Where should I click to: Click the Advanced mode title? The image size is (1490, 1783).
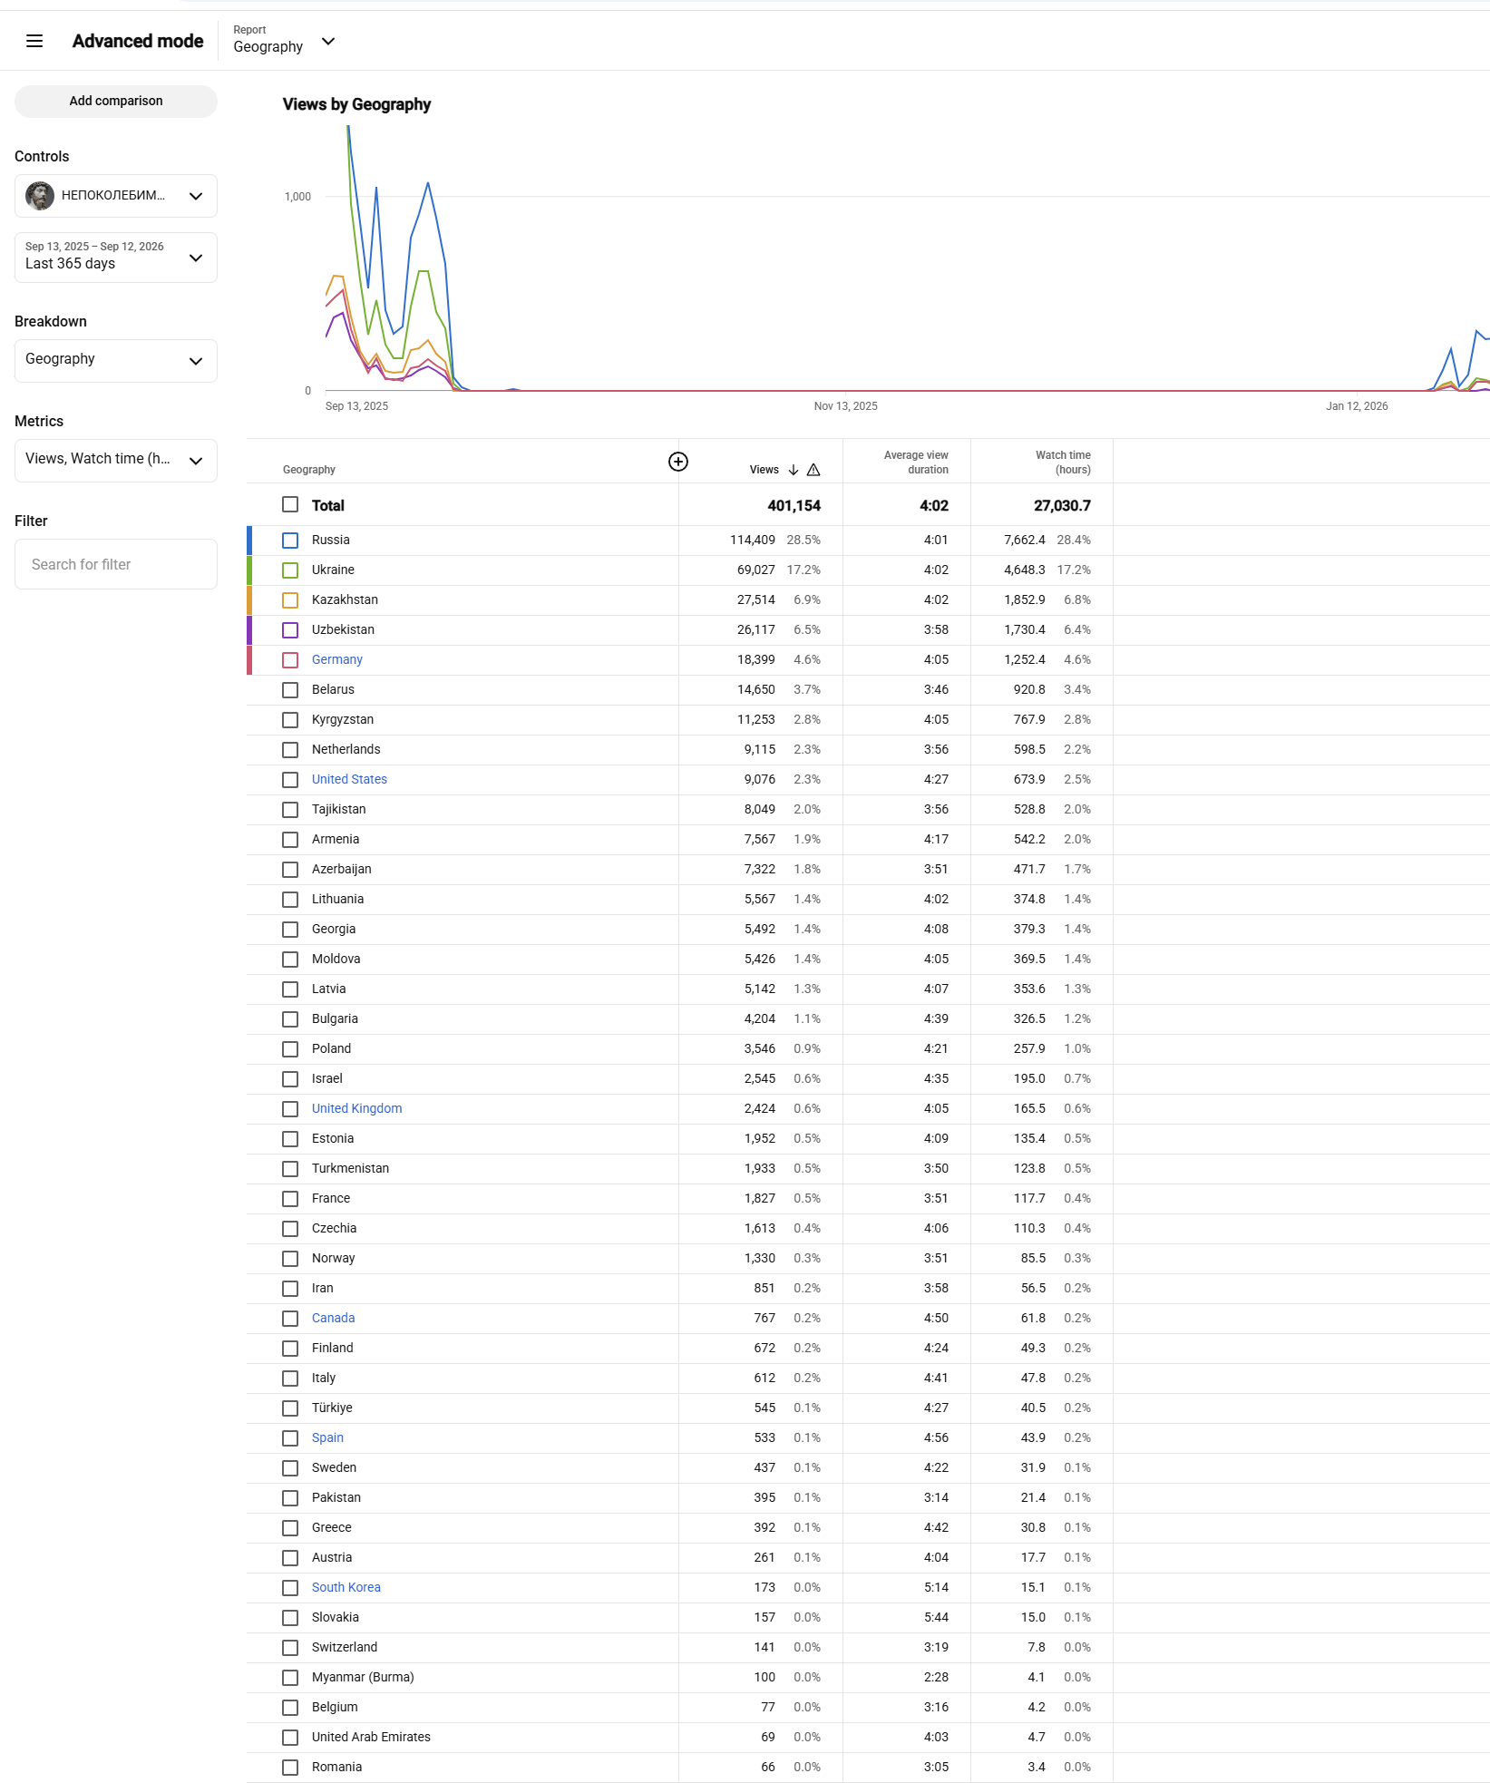138,41
